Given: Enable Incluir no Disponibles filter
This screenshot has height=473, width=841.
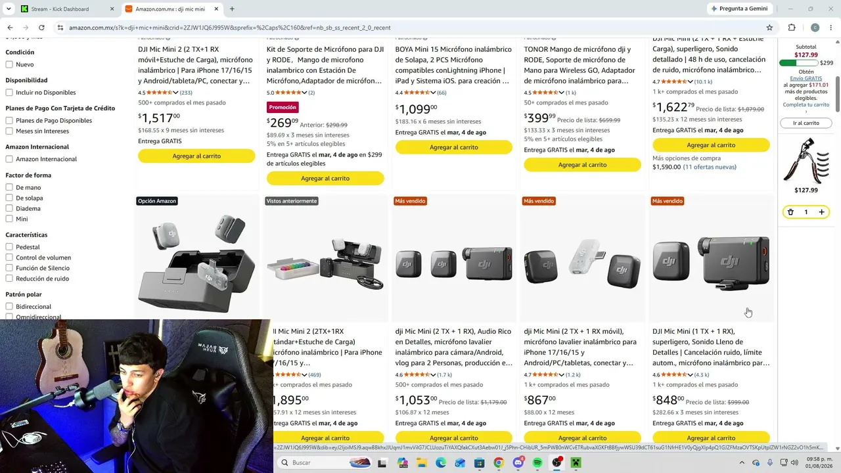Looking at the screenshot, I should pos(9,93).
